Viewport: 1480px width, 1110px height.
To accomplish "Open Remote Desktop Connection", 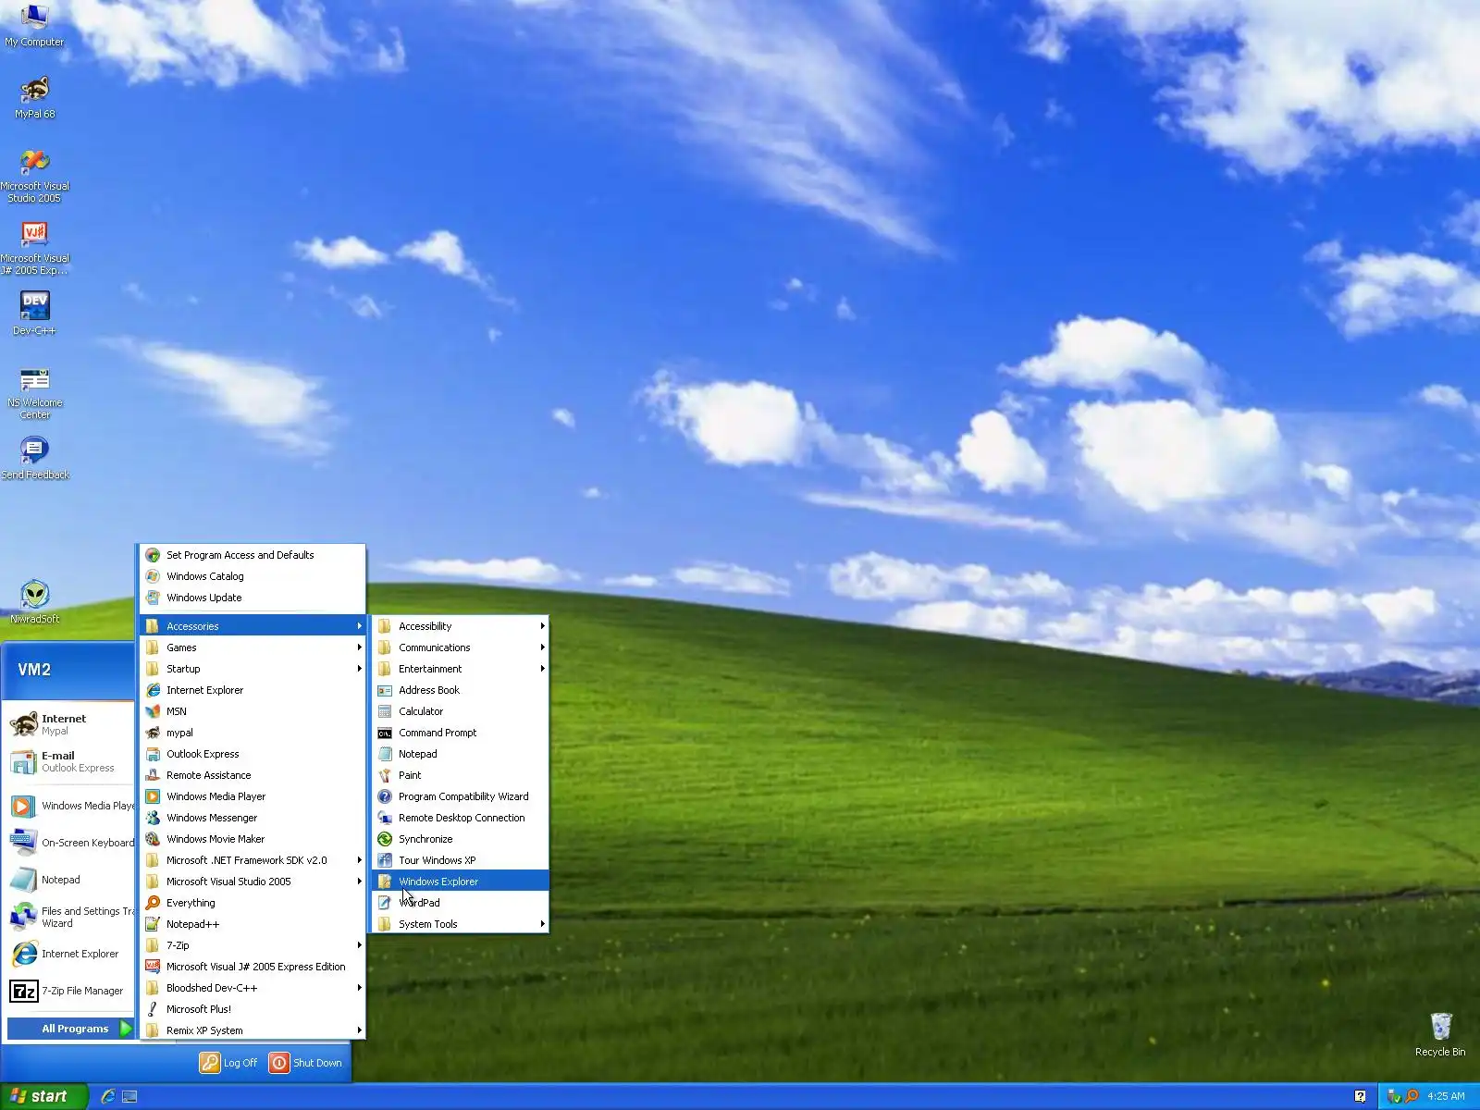I will pyautogui.click(x=460, y=818).
